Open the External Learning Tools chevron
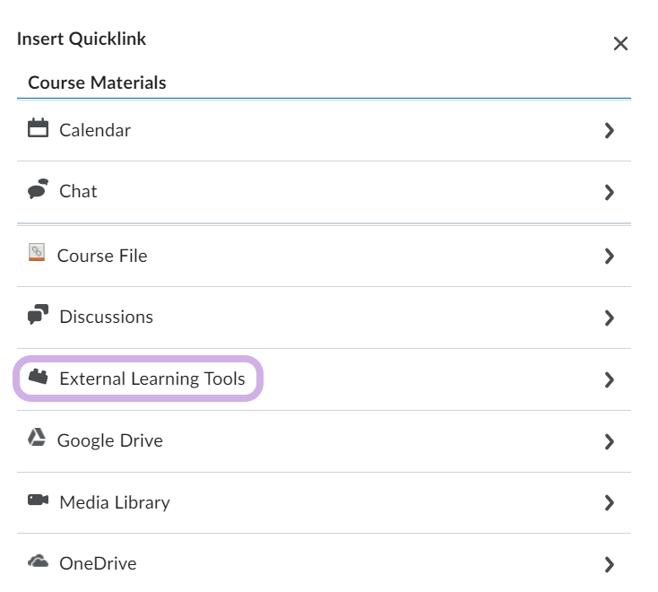The width and height of the screenshot is (658, 592). tap(610, 380)
